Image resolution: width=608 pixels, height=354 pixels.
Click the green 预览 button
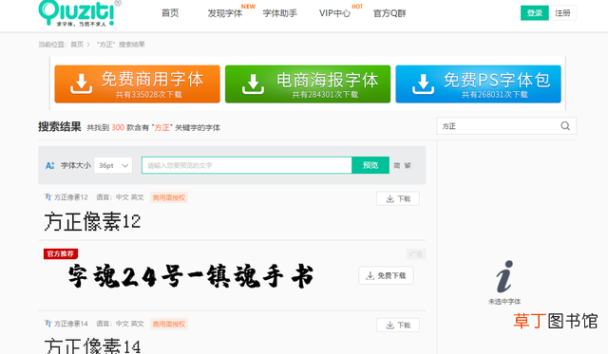[x=370, y=165]
